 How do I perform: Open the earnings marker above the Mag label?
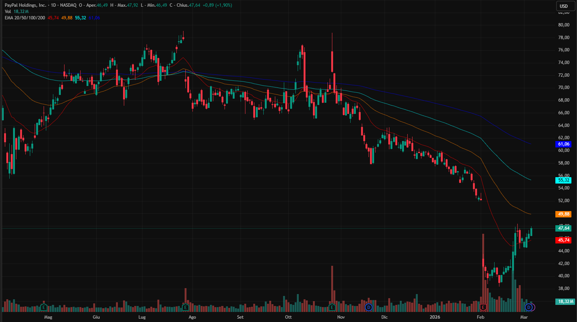(x=44, y=307)
